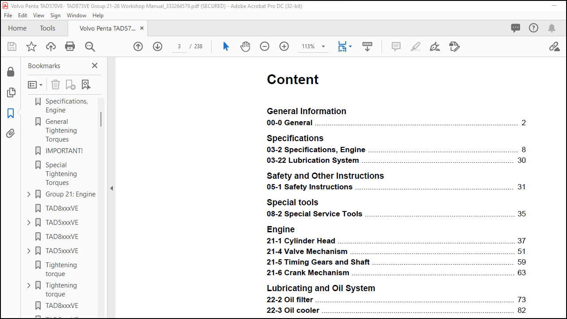Viewport: 567px width, 319px height.
Task: Open the zoom level dropdown
Action: (323, 46)
